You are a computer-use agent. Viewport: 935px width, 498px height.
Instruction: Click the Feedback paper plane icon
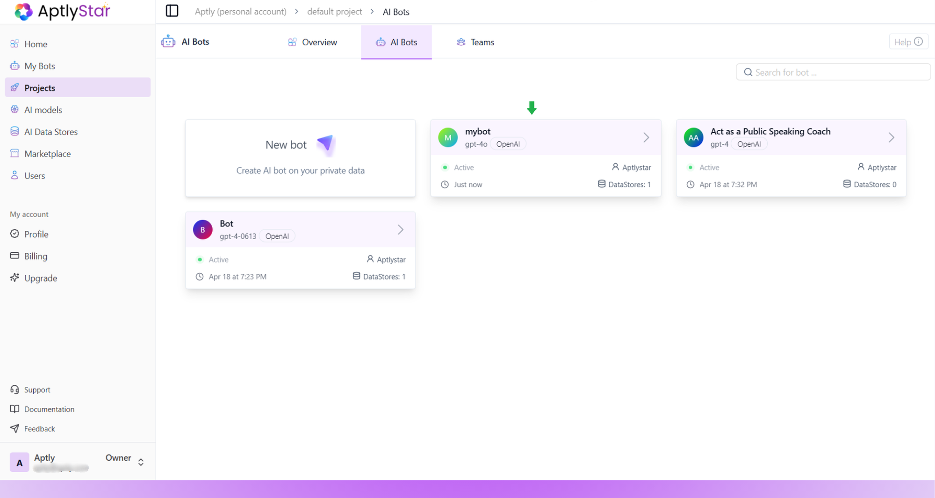tap(14, 428)
